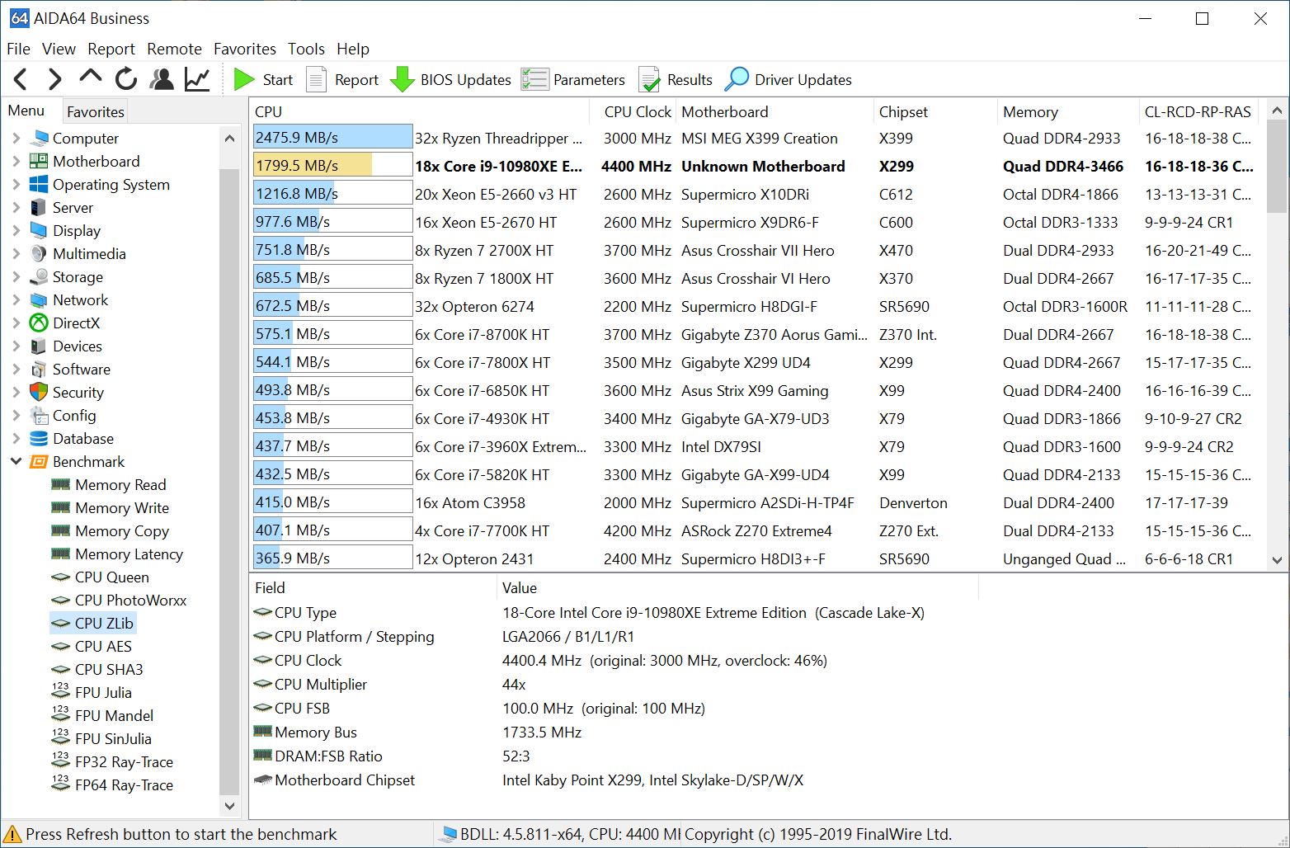Click the Back navigation arrow
Image resolution: width=1290 pixels, height=848 pixels.
21,79
